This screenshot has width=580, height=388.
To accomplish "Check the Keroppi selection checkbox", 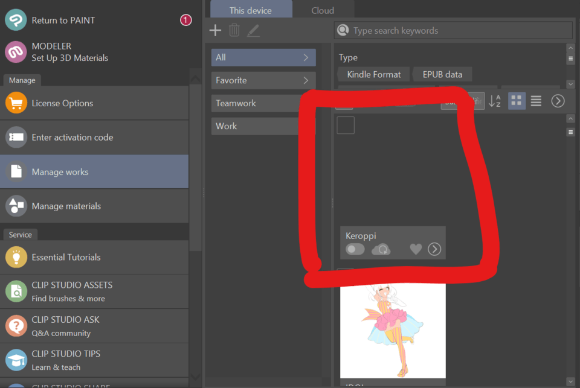I will click(345, 125).
